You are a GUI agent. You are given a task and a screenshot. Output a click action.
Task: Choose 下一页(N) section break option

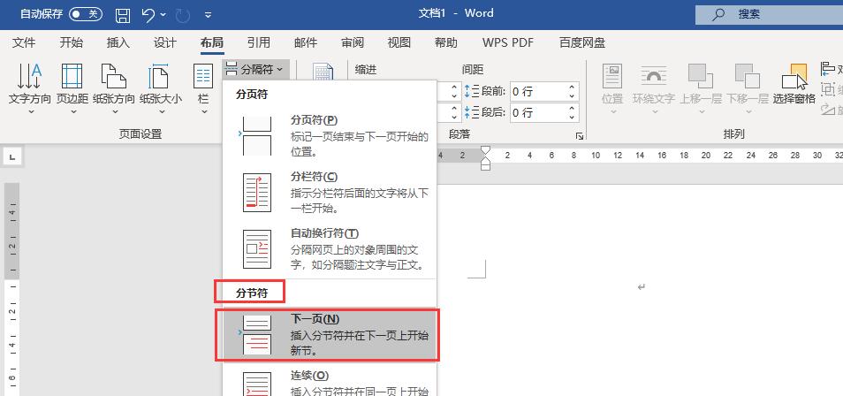pyautogui.click(x=328, y=335)
